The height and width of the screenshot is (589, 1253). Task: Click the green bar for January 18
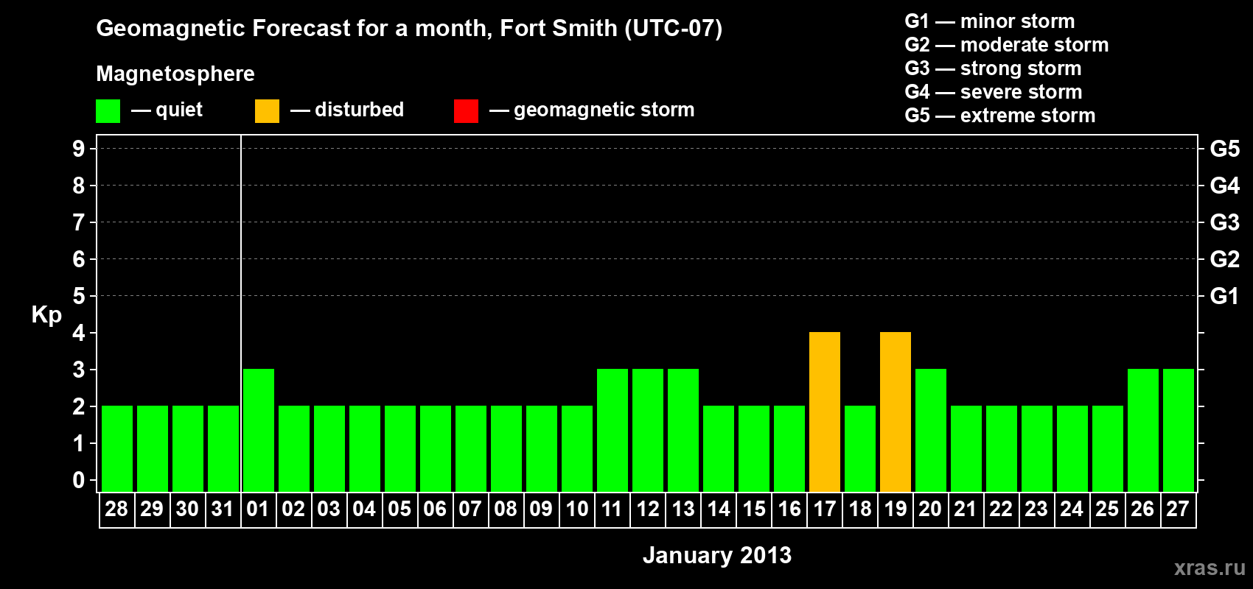[x=860, y=449]
